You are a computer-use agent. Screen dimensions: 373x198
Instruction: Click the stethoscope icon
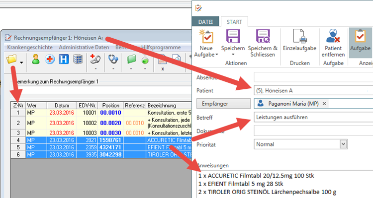coord(113,59)
